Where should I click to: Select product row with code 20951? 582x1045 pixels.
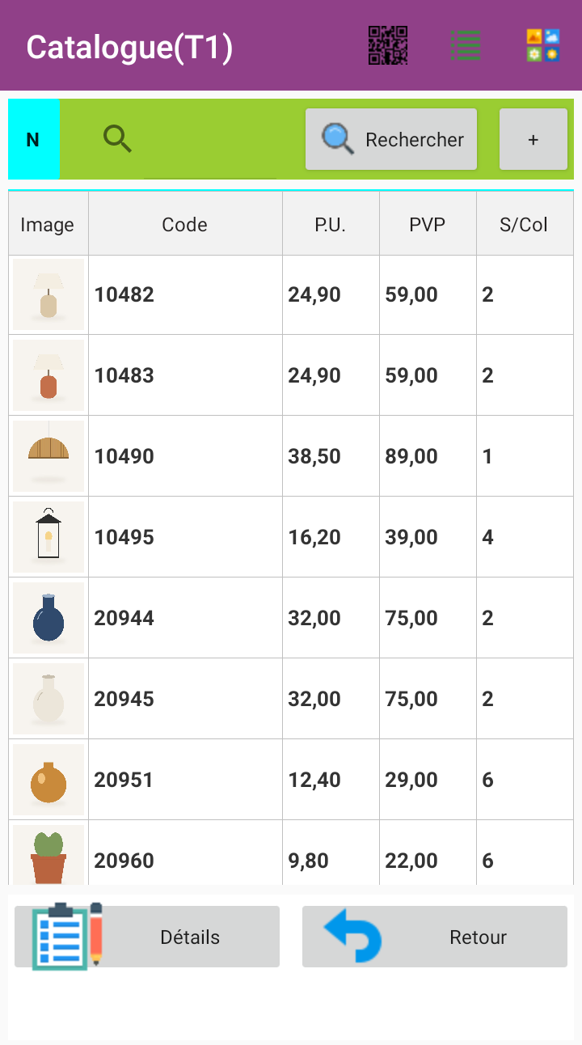click(x=291, y=780)
